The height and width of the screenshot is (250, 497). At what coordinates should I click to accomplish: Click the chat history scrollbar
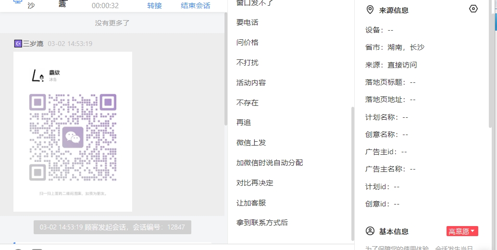[x=226, y=69]
